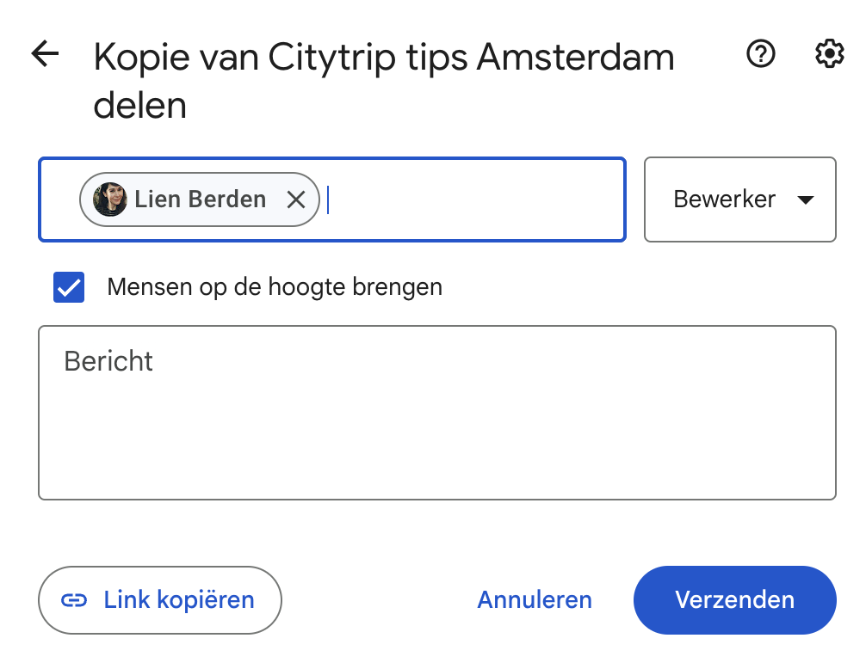This screenshot has width=866, height=669.
Task: Click the left edge of the add-people field
Action: pos(59,199)
